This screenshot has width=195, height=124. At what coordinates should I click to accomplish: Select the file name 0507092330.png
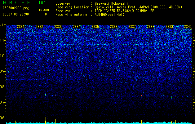(16, 8)
